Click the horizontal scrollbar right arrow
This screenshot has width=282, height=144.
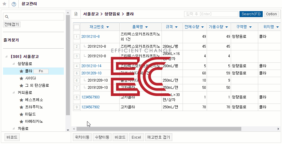pyautogui.click(x=278, y=129)
